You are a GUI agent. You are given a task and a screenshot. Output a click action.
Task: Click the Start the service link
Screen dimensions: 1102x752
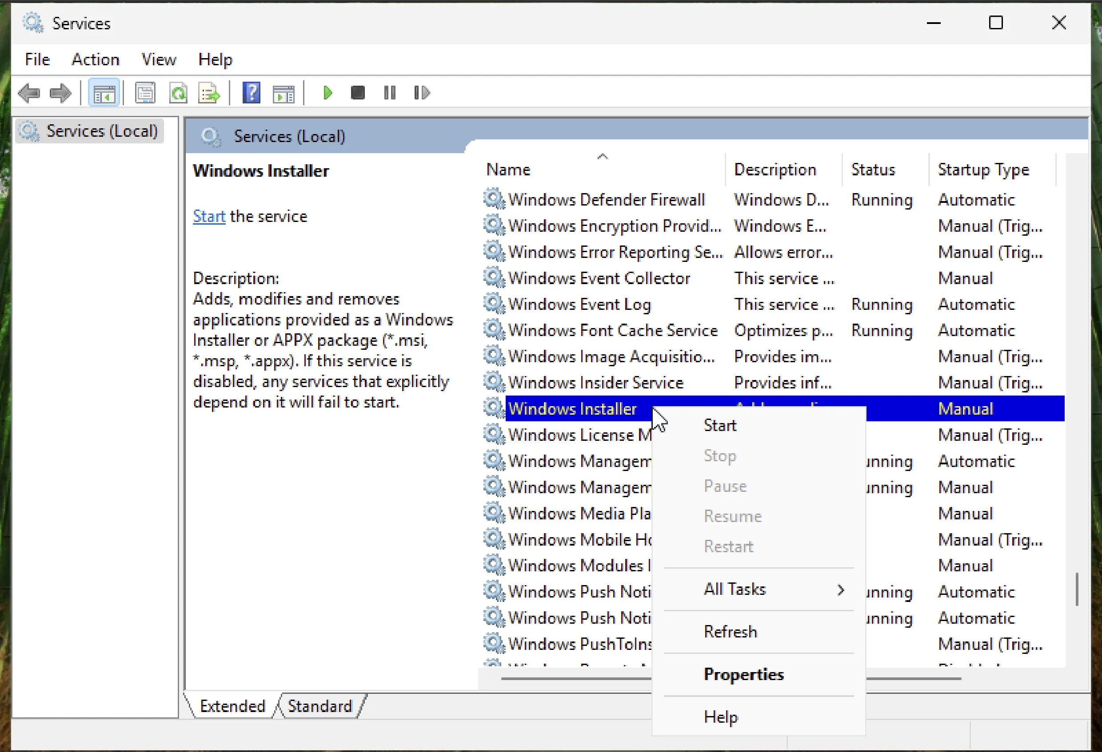[x=209, y=216]
